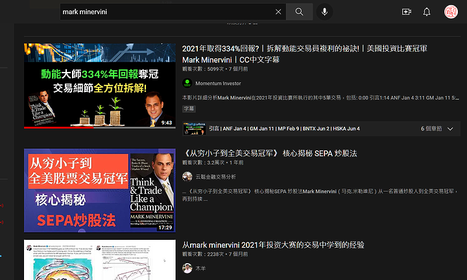Image resolution: width=467 pixels, height=280 pixels.
Task: Open the 2021年取得334%回報 video title
Action: point(304,54)
